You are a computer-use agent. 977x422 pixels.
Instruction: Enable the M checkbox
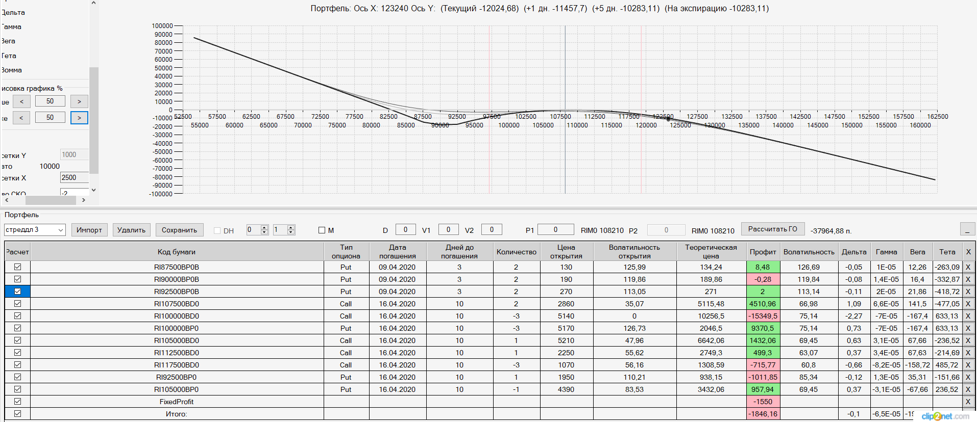pos(322,230)
